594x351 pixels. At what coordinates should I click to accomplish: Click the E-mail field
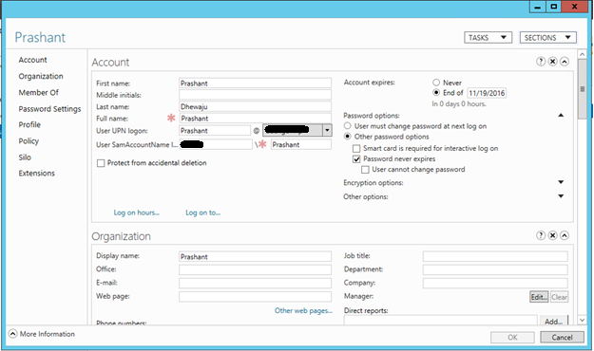click(x=255, y=283)
